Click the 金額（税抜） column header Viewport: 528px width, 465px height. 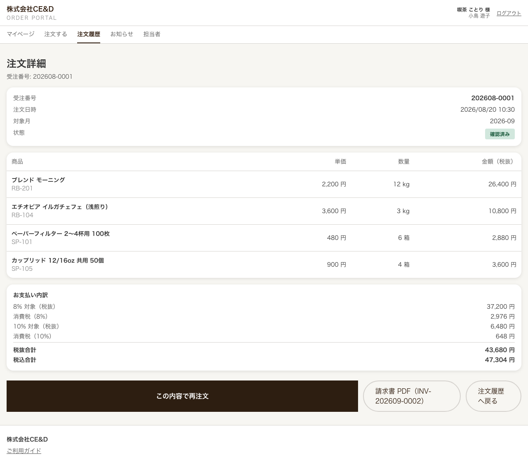point(499,162)
